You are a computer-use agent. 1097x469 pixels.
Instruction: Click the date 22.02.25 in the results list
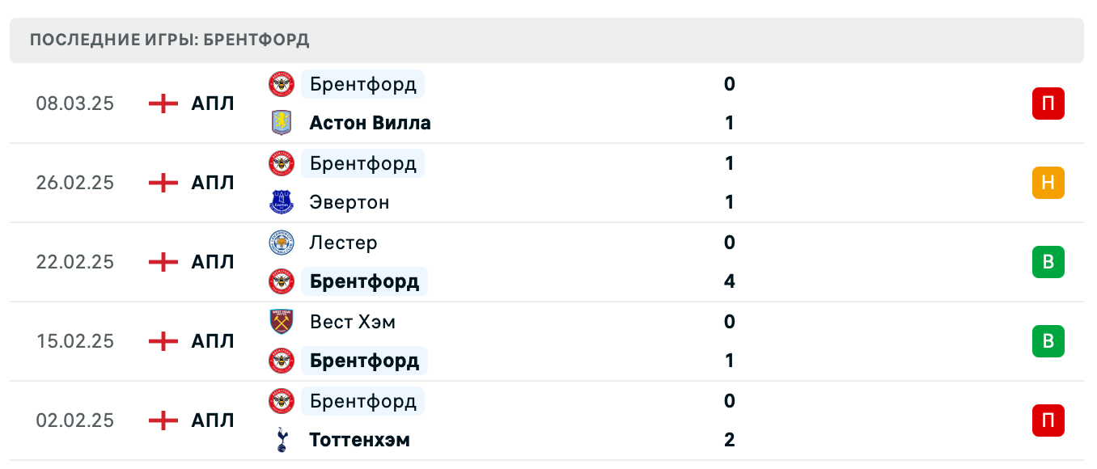(74, 262)
